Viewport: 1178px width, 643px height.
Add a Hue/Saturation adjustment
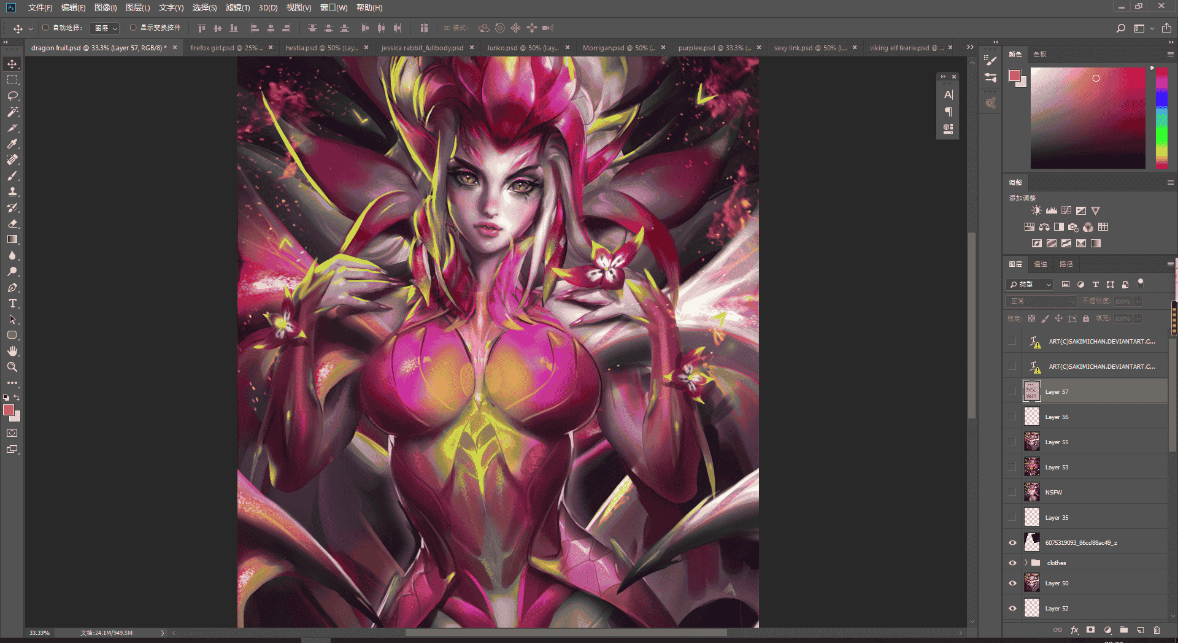tap(1030, 227)
